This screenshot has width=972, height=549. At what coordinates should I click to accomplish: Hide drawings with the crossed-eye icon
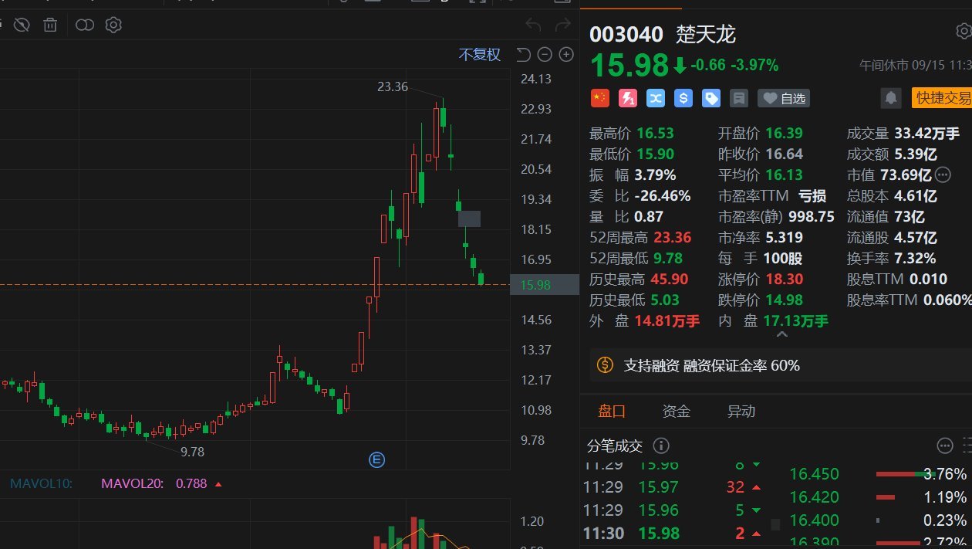[x=22, y=25]
